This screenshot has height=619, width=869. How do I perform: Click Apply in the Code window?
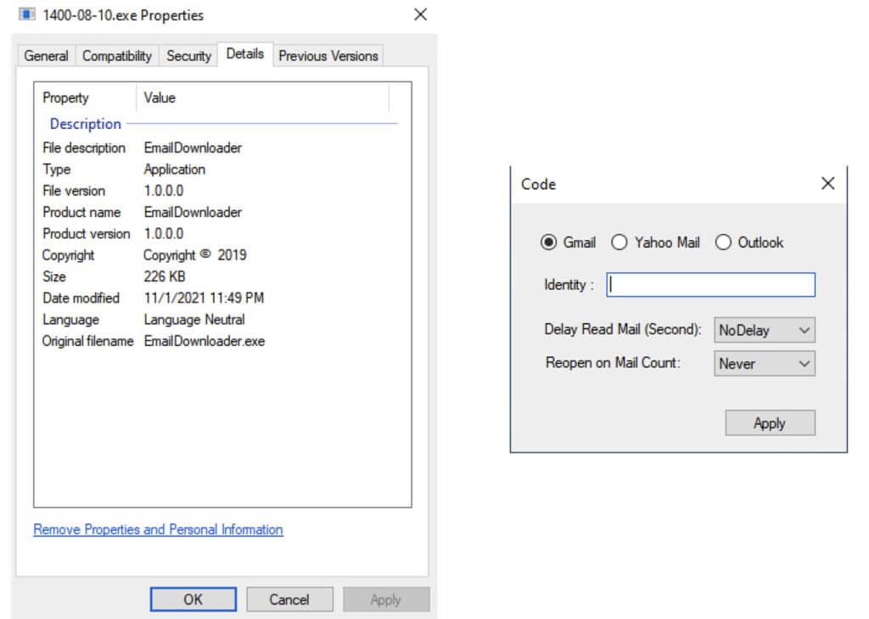tap(769, 423)
